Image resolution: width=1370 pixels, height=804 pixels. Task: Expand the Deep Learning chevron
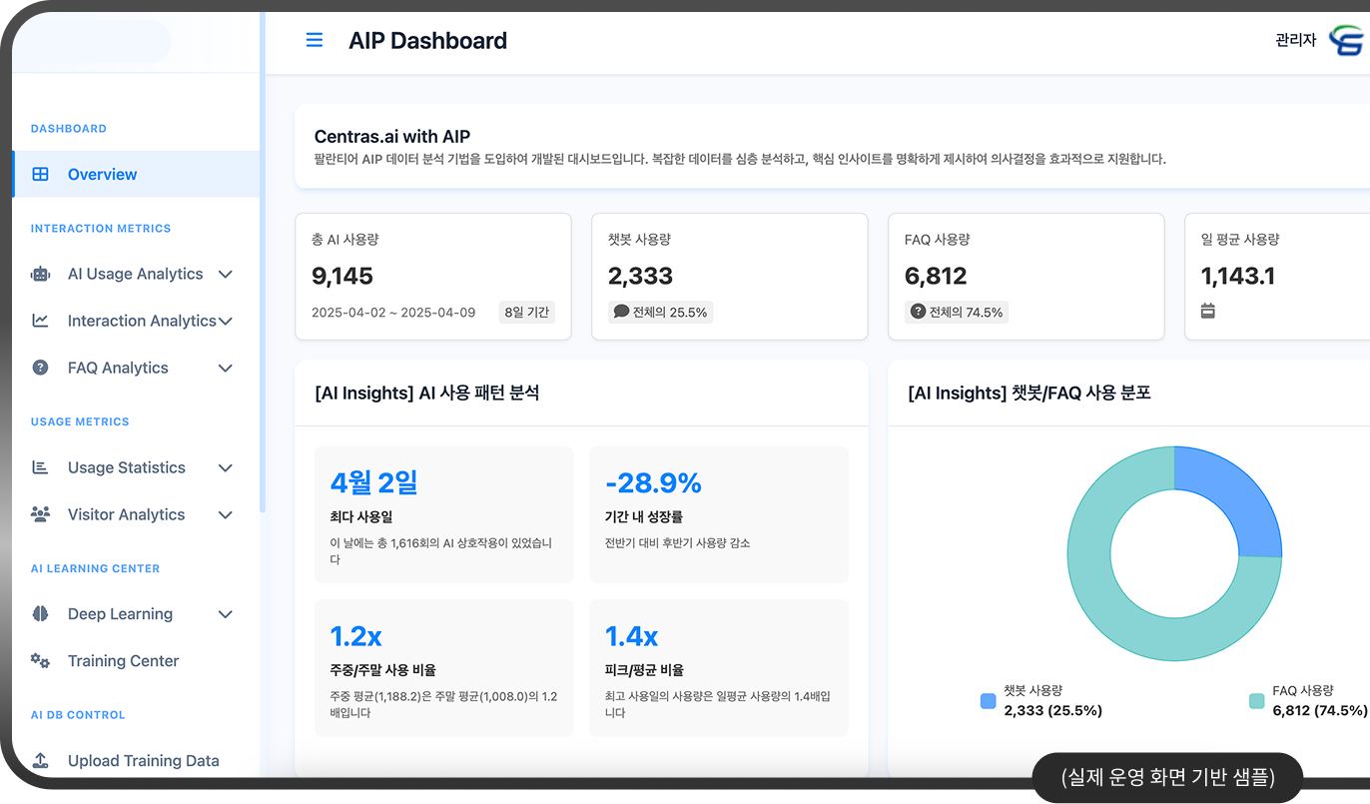click(226, 614)
